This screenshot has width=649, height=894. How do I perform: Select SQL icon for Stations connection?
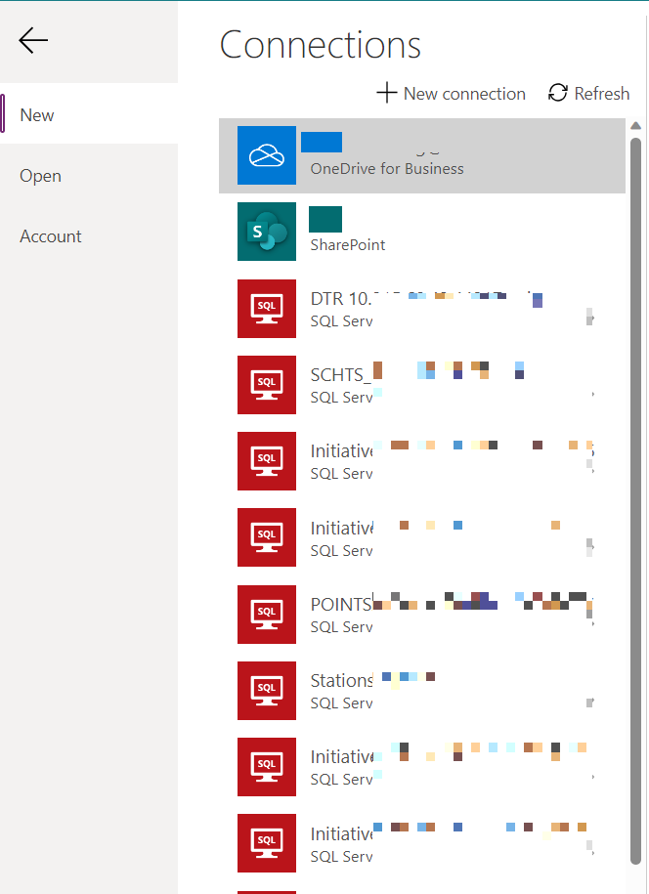tap(266, 691)
